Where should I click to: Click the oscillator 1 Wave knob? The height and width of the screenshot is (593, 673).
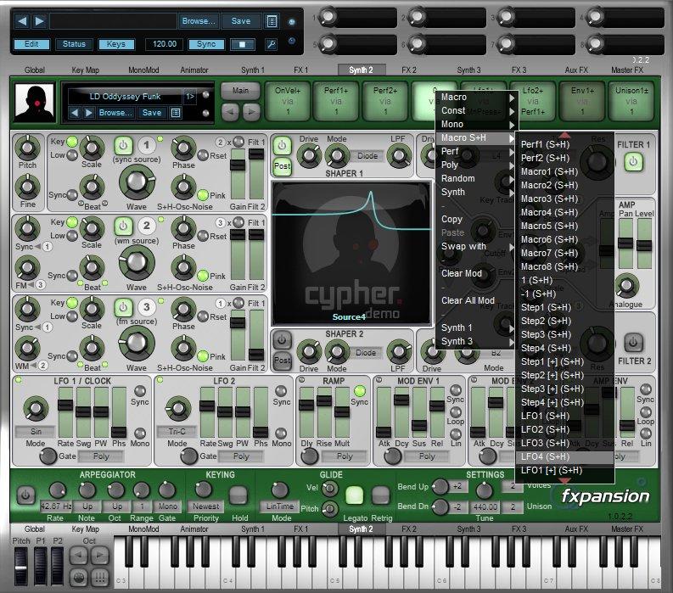(x=137, y=182)
